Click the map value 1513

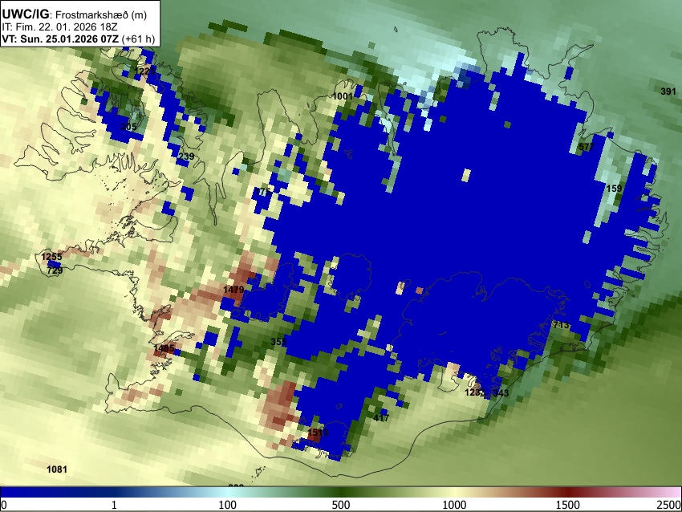pos(318,433)
